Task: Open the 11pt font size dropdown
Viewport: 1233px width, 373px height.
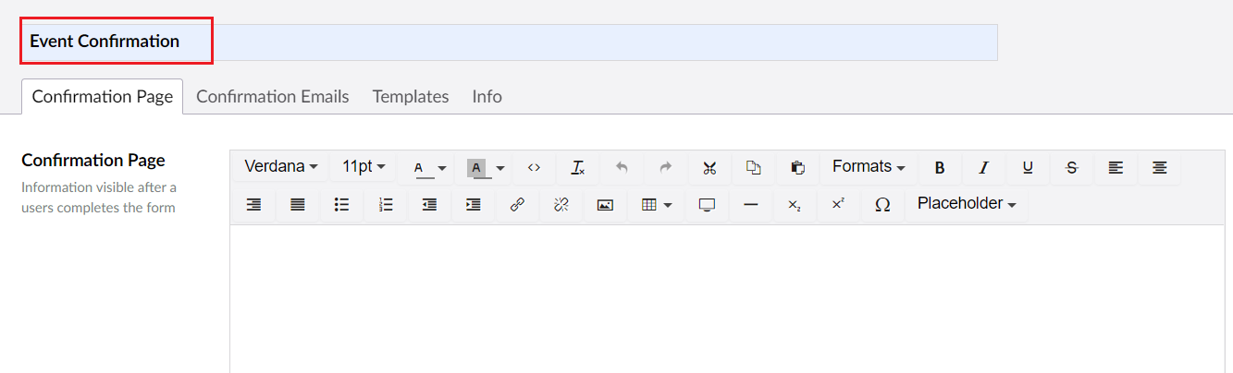Action: coord(364,167)
